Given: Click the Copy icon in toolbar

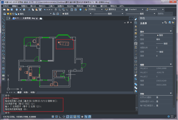Looking at the screenshot, I should point(33,10).
